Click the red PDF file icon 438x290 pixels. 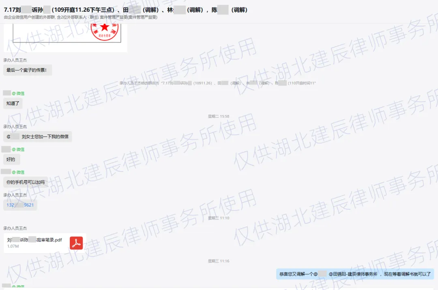click(76, 243)
